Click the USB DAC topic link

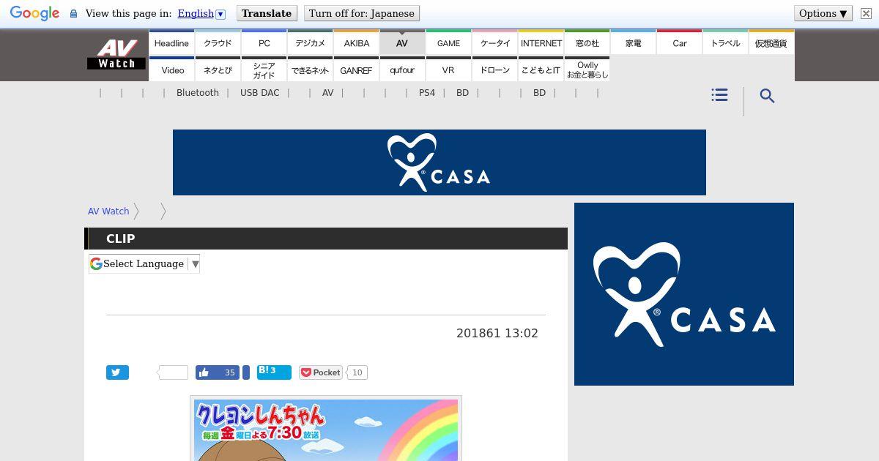(x=260, y=93)
